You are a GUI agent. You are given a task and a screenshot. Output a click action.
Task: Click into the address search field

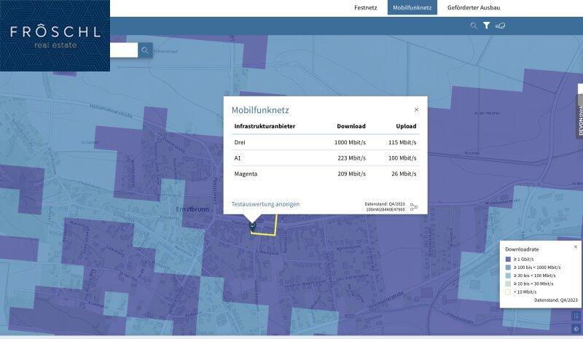coord(122,50)
